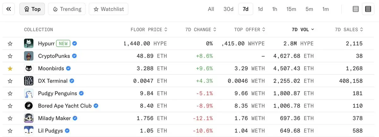Switch to compact list view icon

click(x=356, y=9)
